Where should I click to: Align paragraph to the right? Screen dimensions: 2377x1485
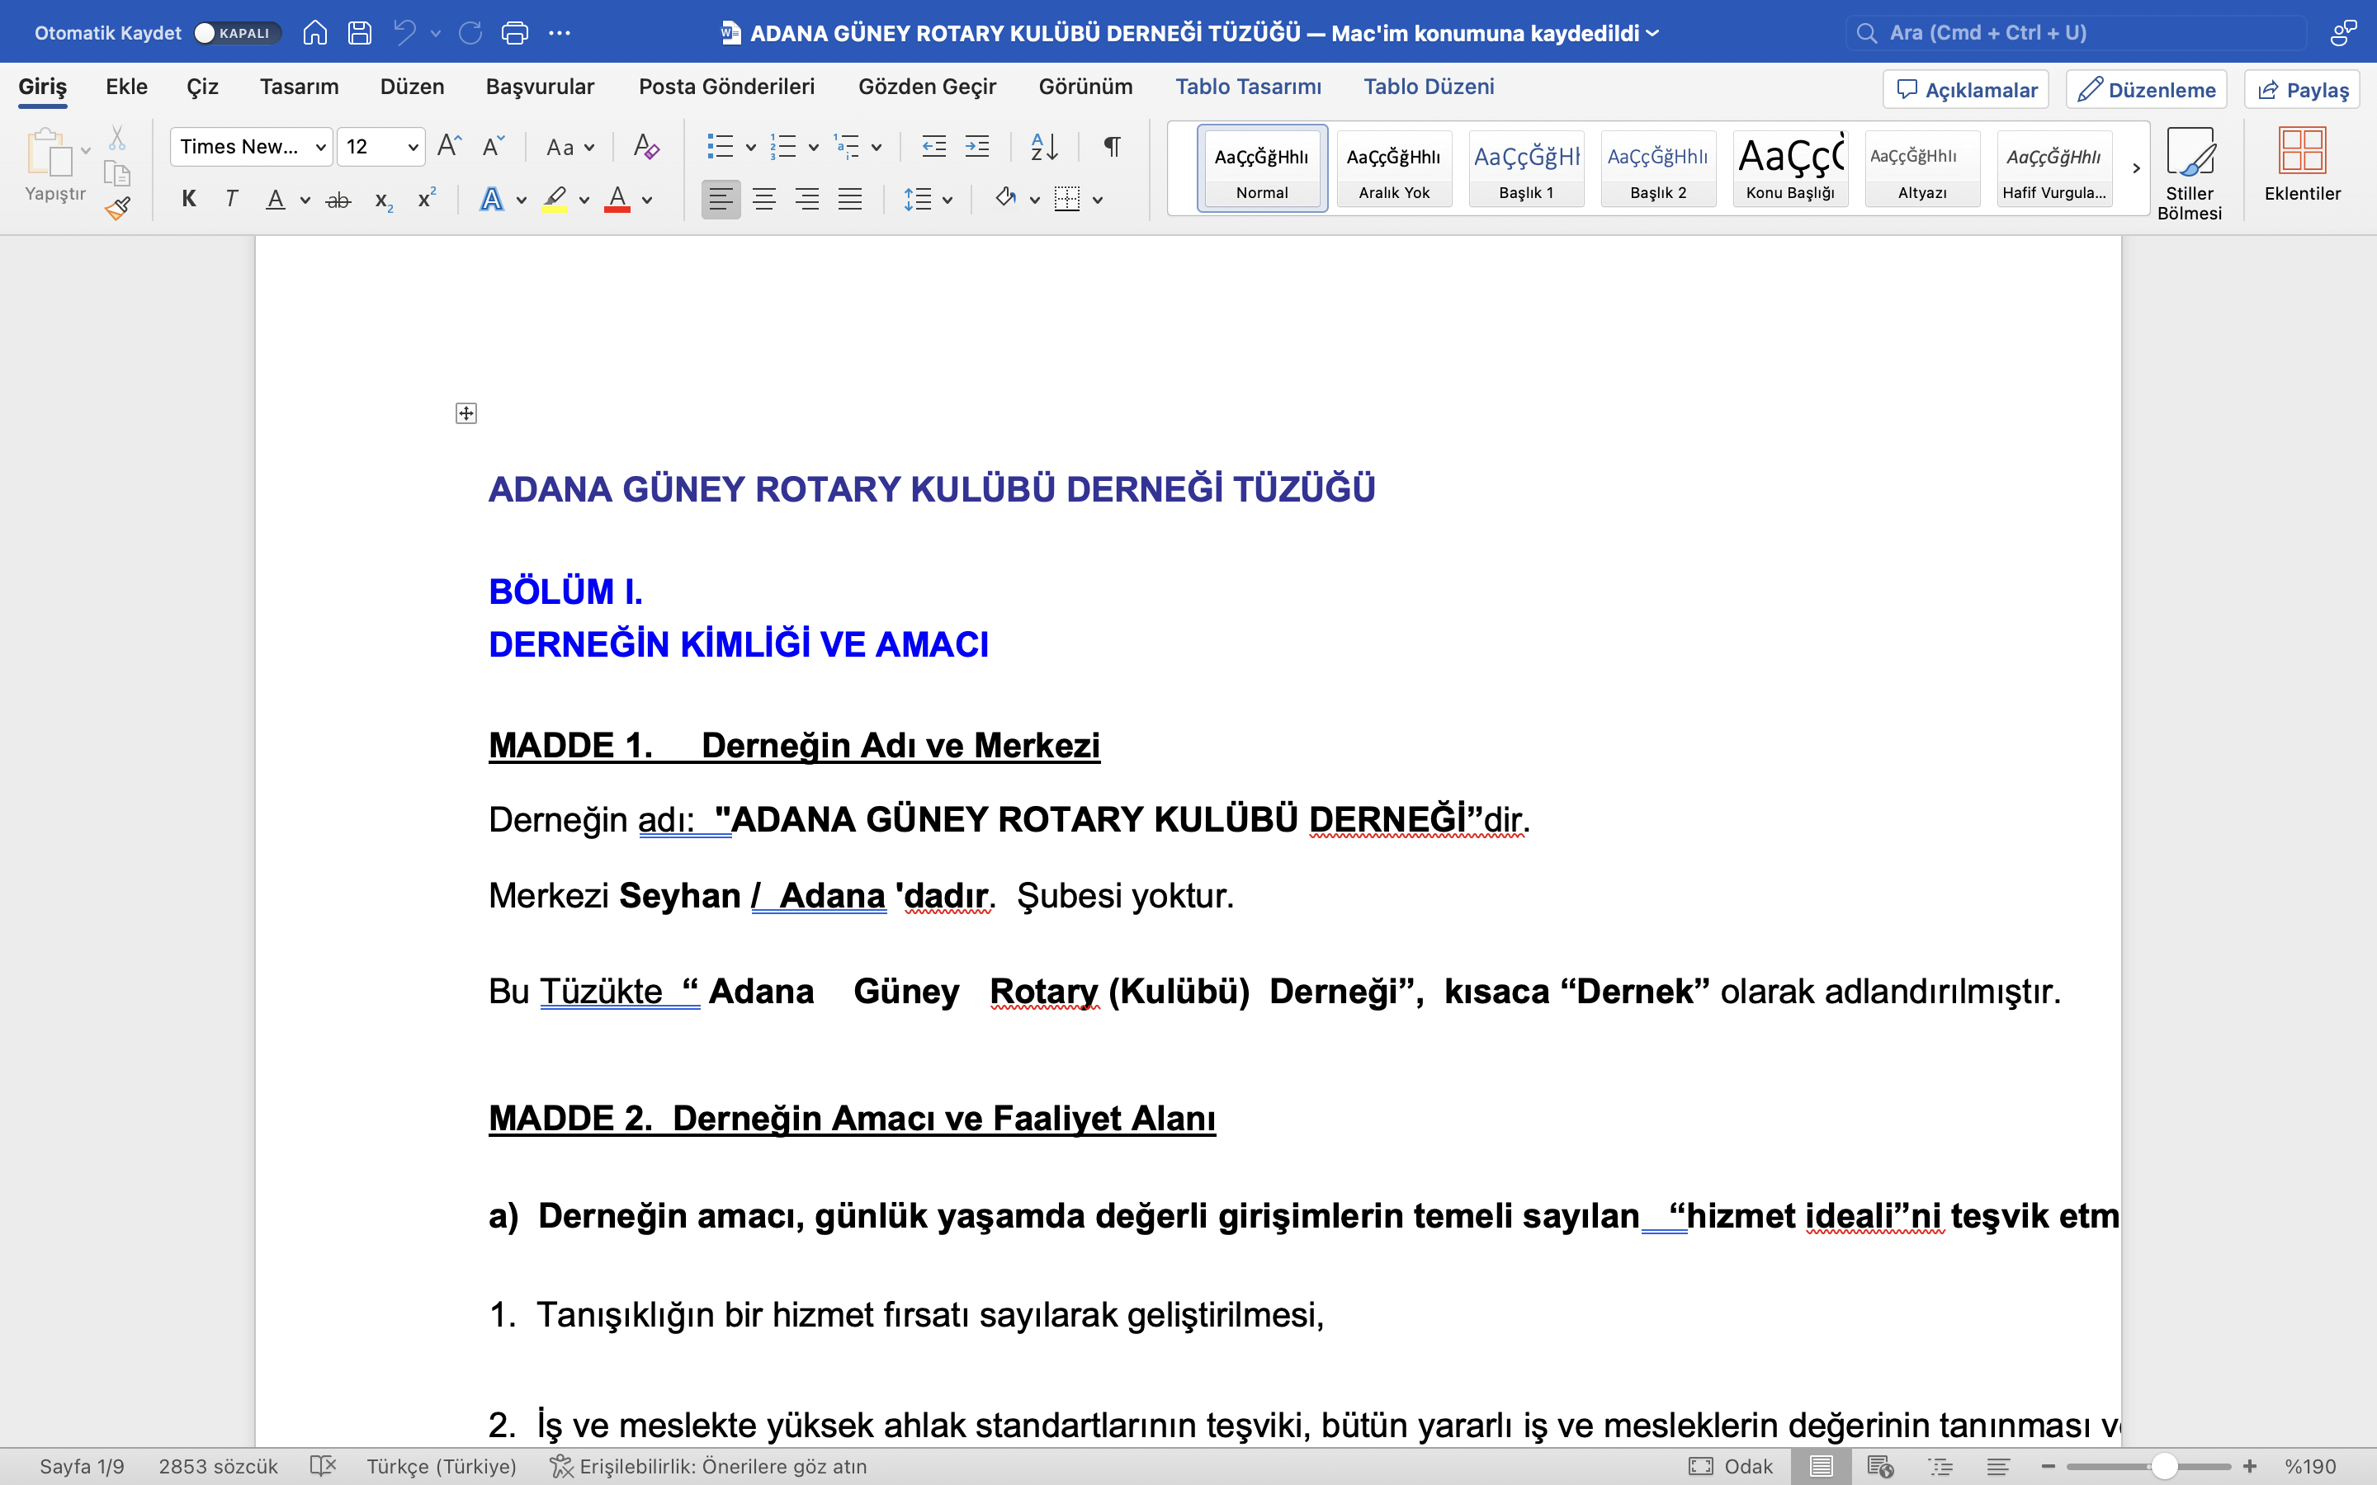click(807, 200)
